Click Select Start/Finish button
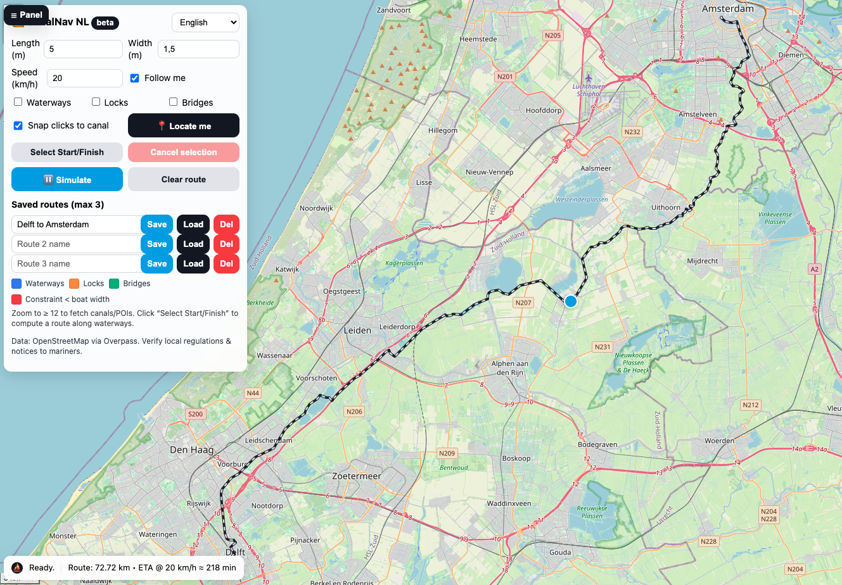The image size is (842, 585). coord(67,152)
